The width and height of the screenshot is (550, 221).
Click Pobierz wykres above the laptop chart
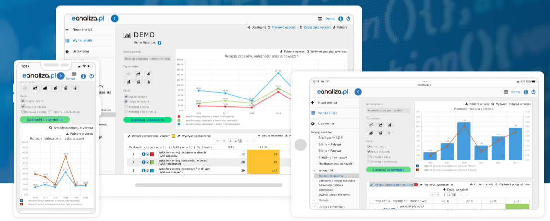pyautogui.click(x=292, y=51)
